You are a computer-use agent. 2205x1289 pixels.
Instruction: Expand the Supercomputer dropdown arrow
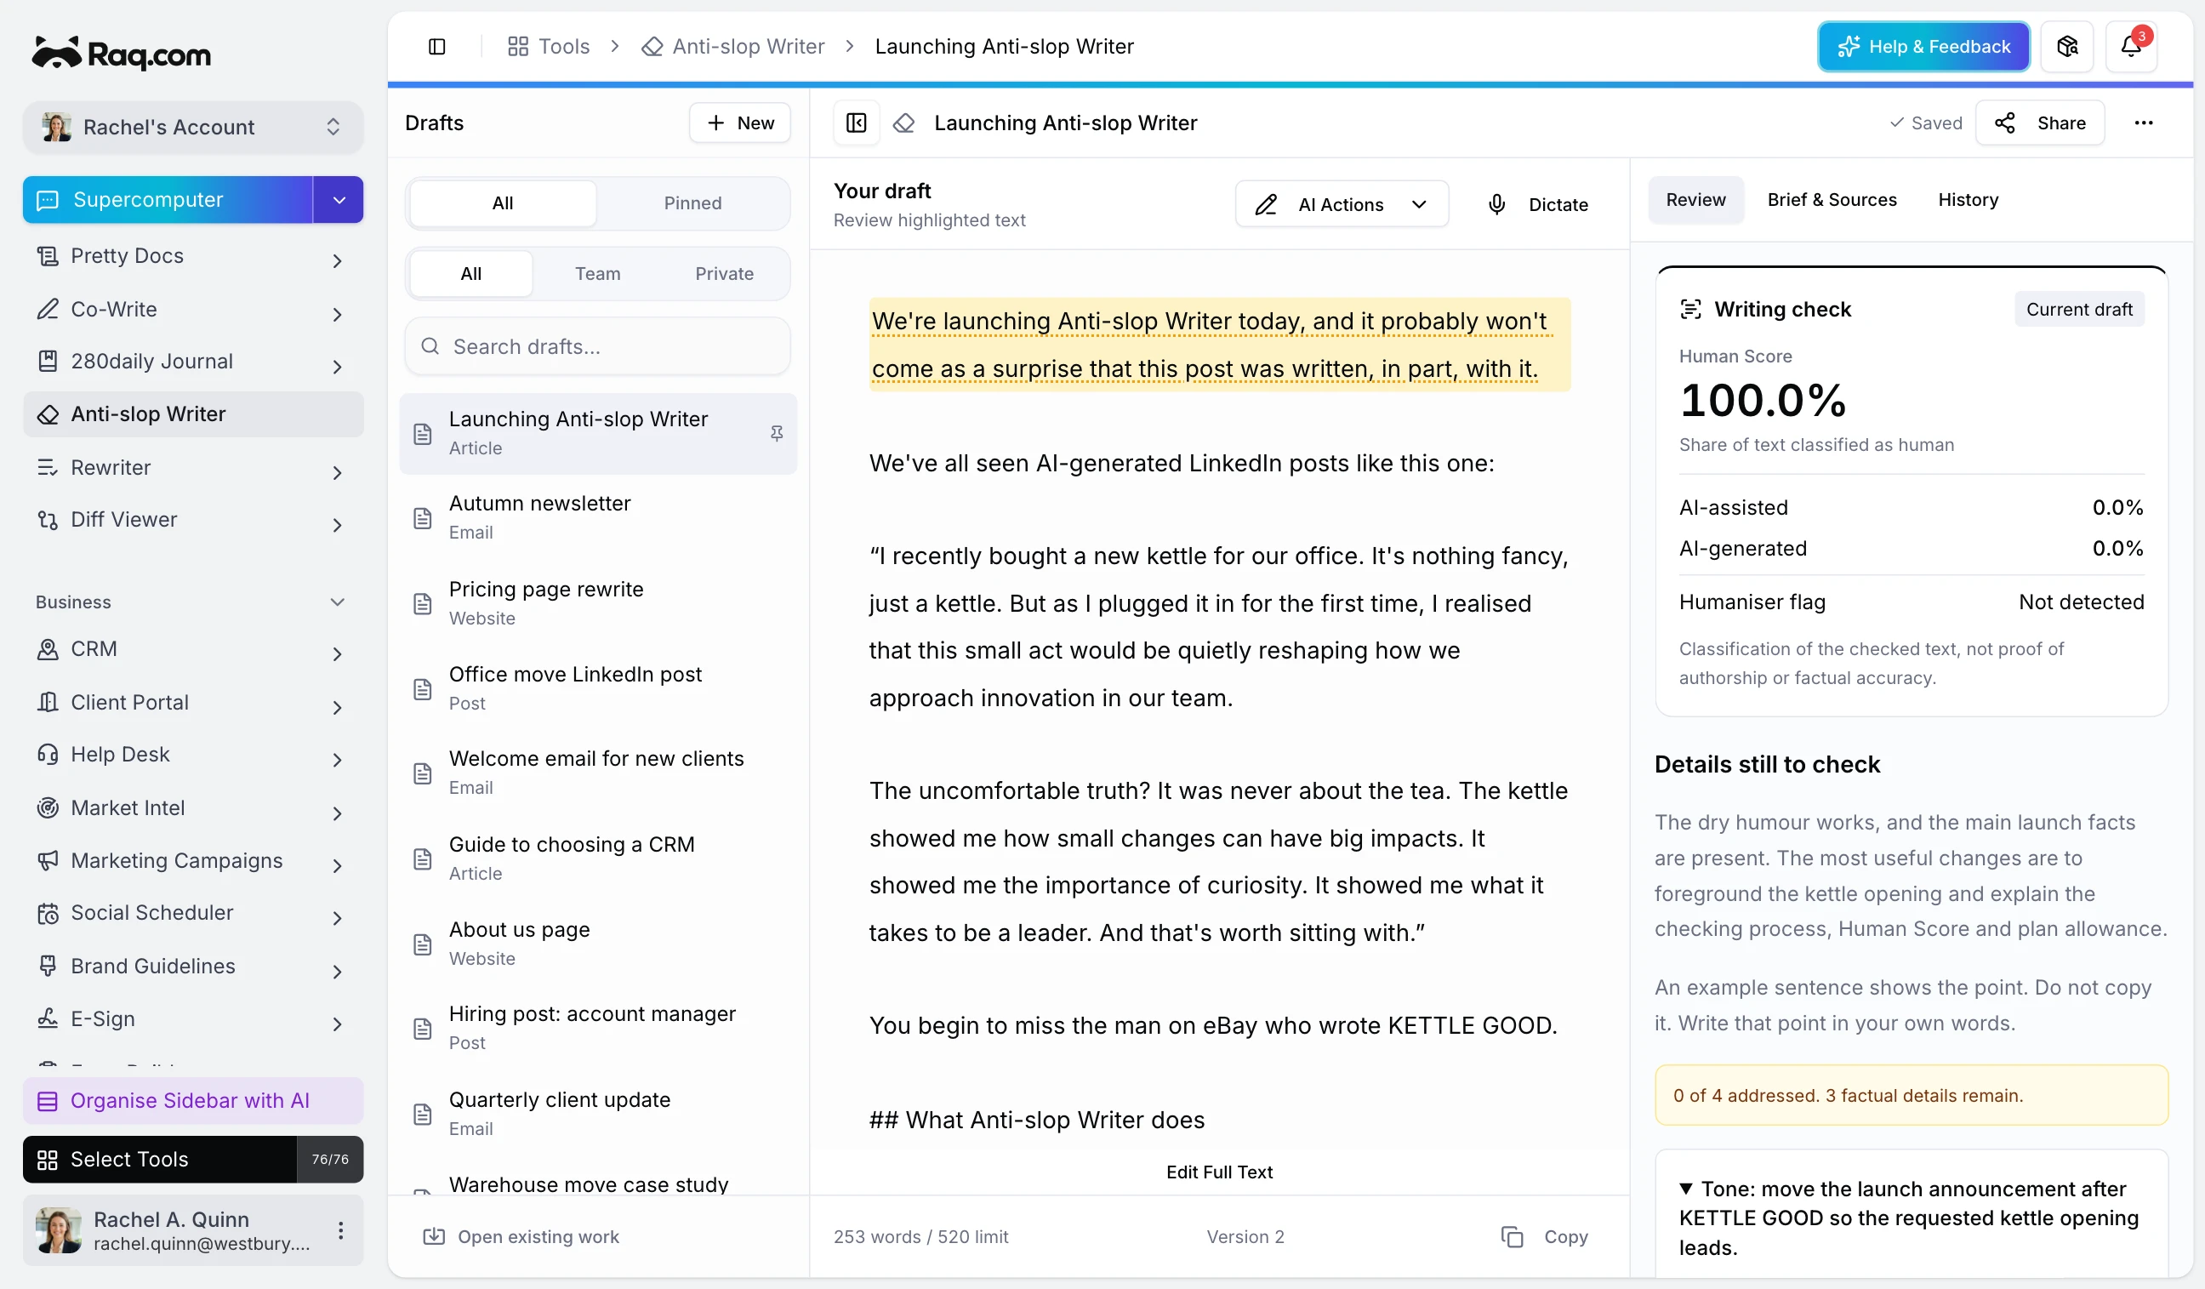pos(339,200)
